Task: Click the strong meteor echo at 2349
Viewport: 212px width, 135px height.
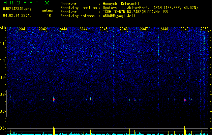Action: click(x=185, y=100)
